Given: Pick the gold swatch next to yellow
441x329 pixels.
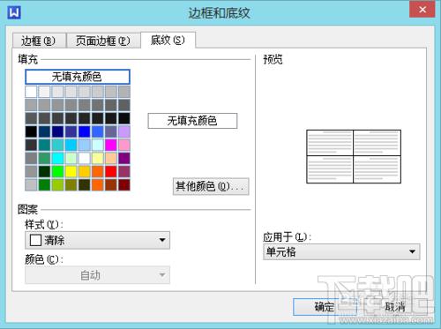Looking at the screenshot, I should (x=85, y=172).
